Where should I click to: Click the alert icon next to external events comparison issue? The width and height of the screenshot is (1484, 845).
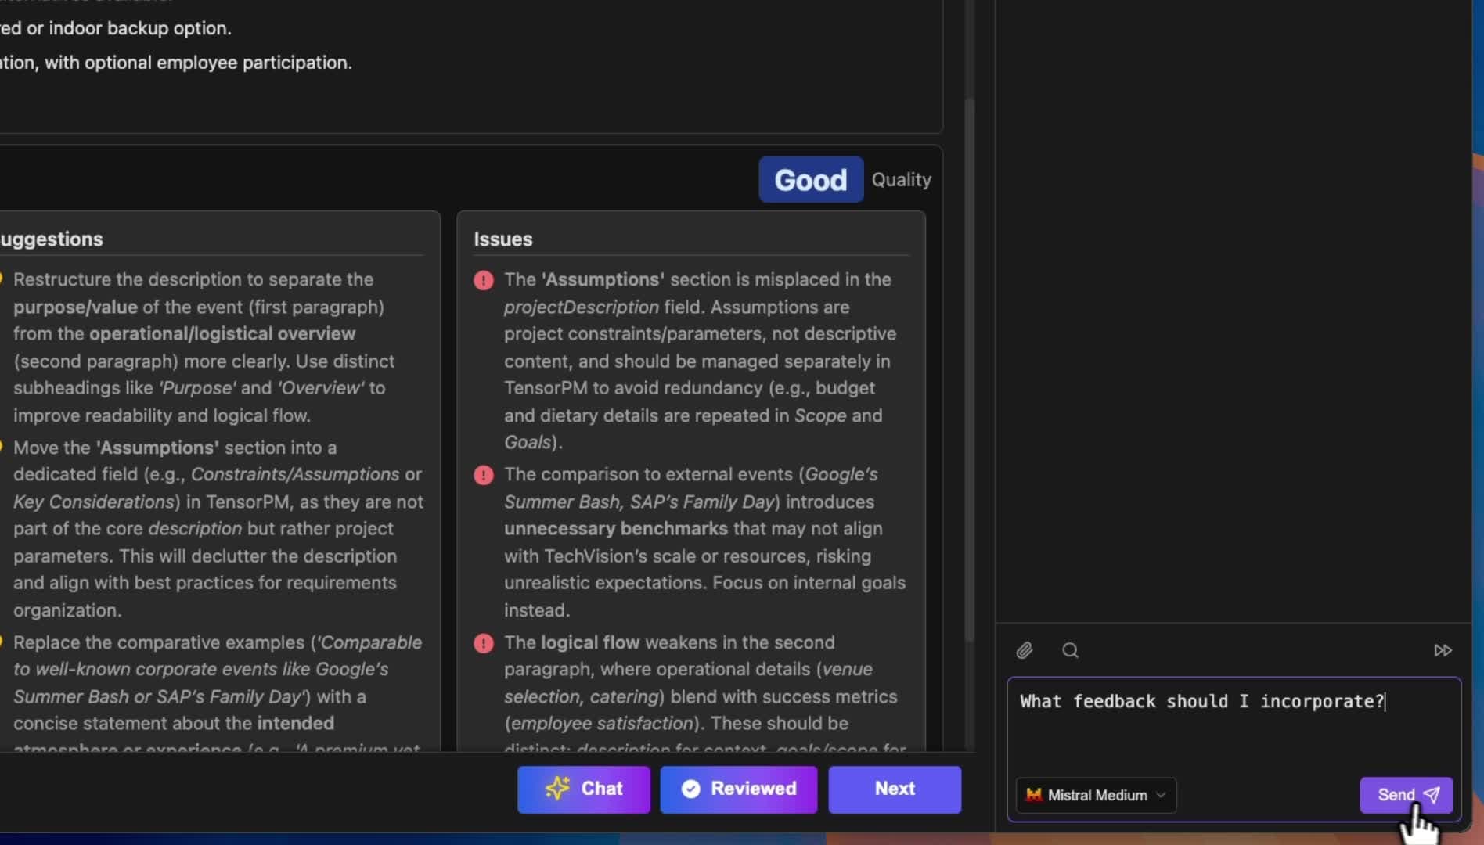pos(484,475)
